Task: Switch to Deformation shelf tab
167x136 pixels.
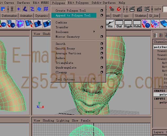Action: pyautogui.click(x=9, y=16)
